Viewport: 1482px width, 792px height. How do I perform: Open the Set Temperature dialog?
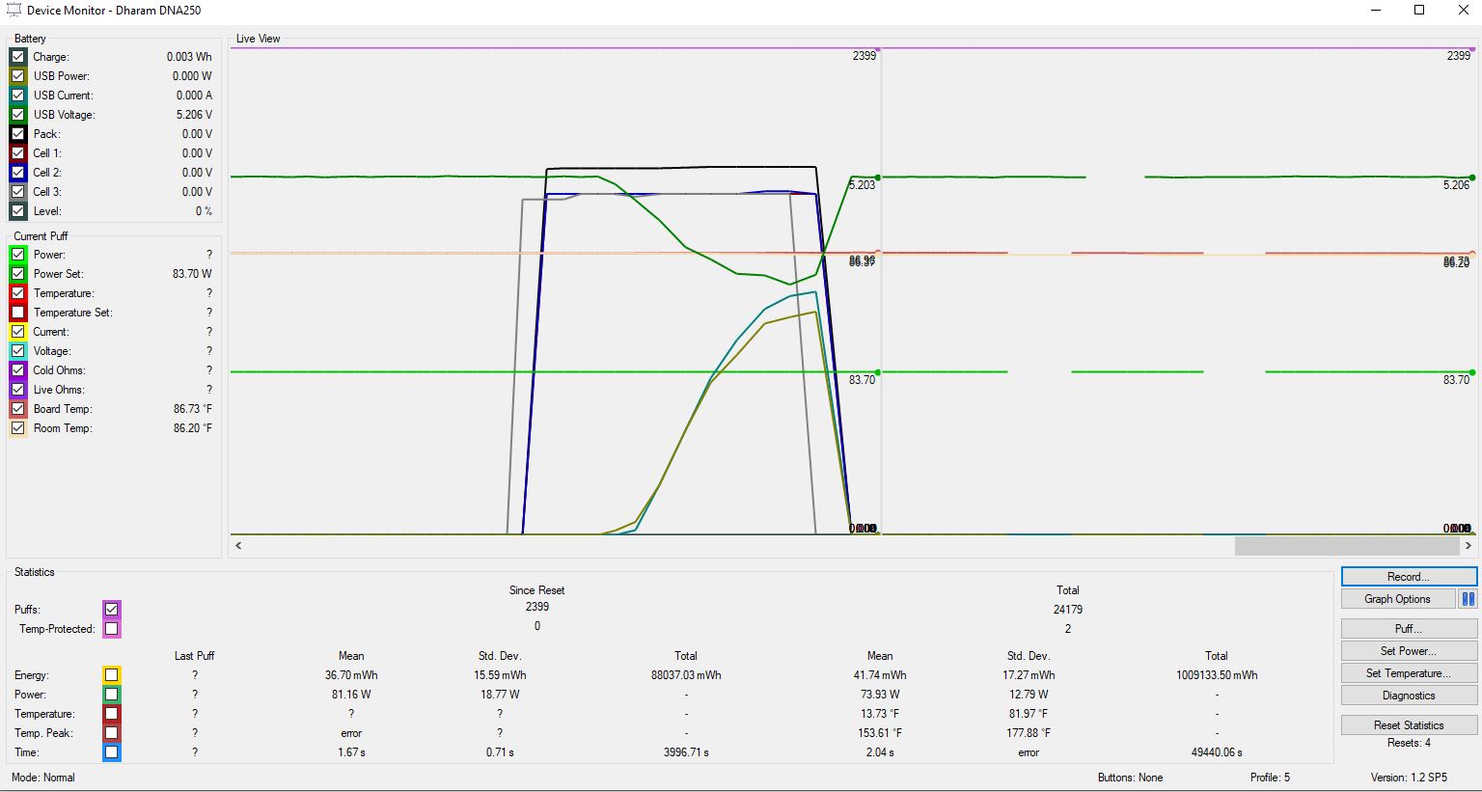pyautogui.click(x=1409, y=673)
